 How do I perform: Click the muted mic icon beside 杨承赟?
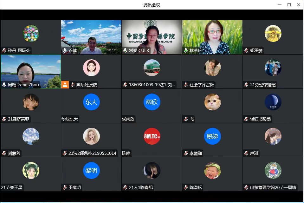[246, 50]
